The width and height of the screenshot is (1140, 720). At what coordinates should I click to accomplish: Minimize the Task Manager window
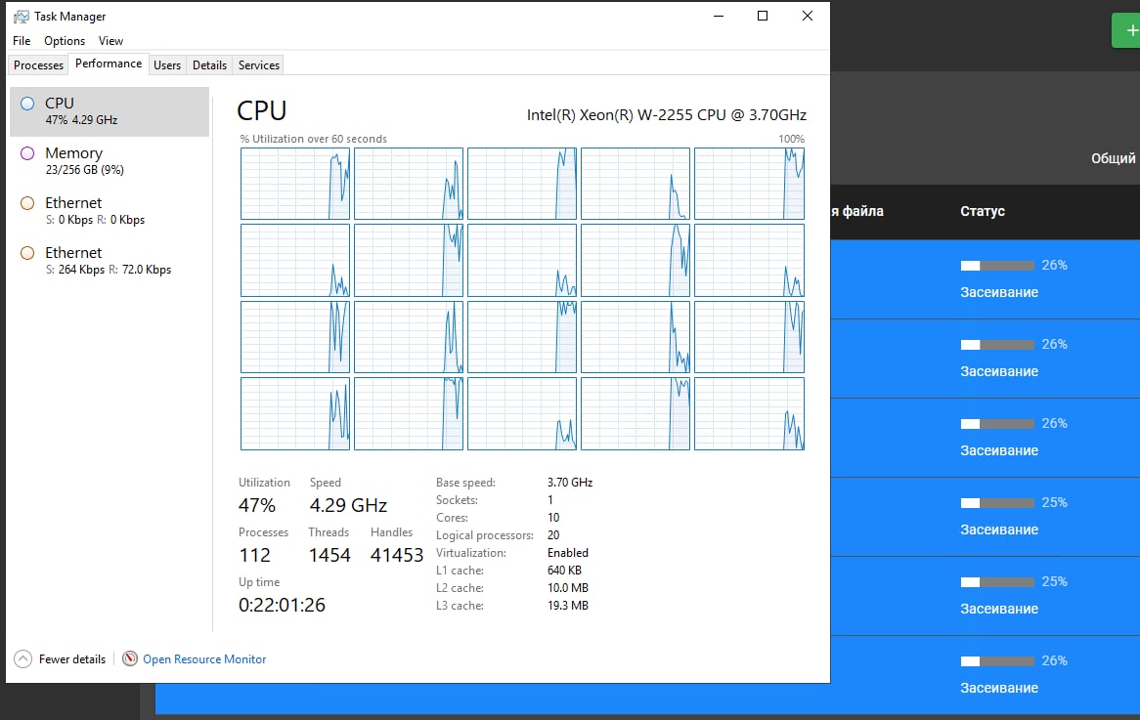pos(719,16)
